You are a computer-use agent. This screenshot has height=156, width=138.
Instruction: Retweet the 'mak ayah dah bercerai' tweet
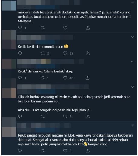point(42,28)
